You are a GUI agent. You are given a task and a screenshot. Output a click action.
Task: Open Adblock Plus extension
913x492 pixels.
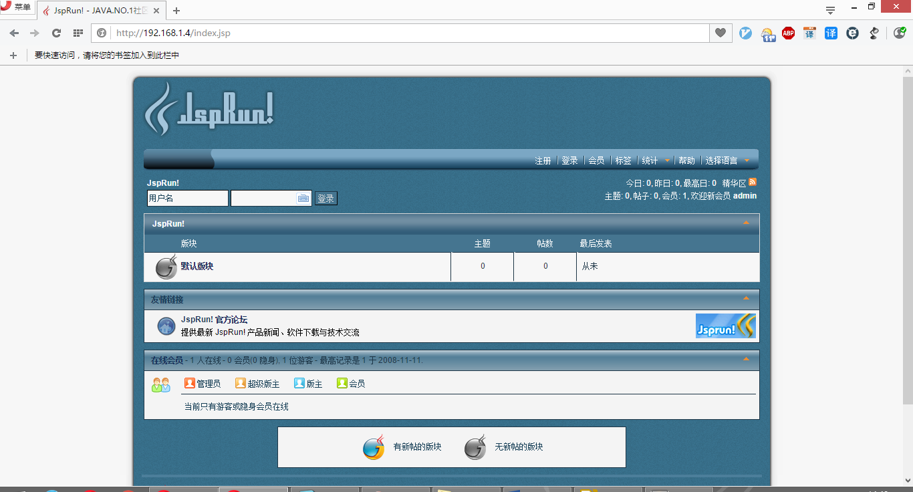[789, 33]
